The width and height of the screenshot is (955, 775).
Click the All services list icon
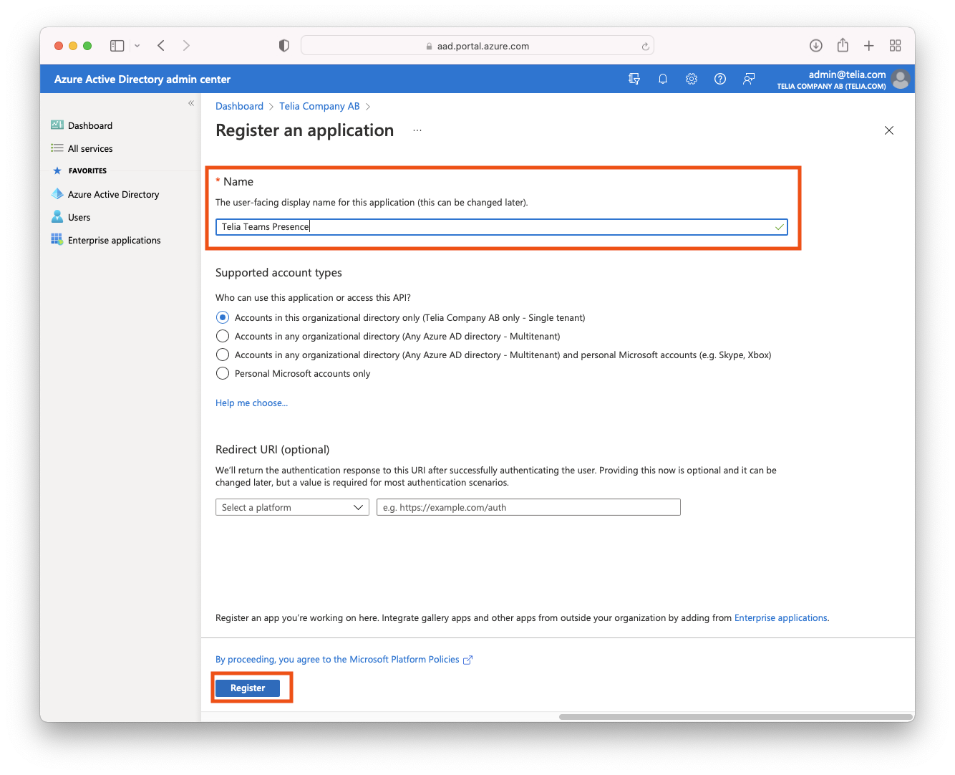[x=57, y=148]
